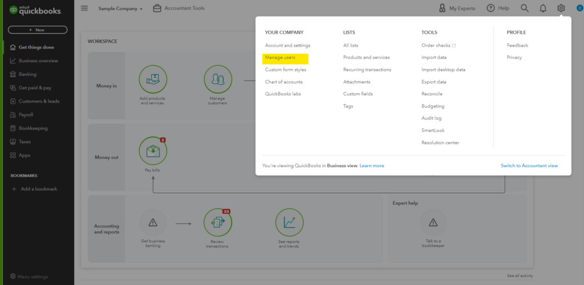Open Custom form styles
The width and height of the screenshot is (584, 285).
point(286,70)
